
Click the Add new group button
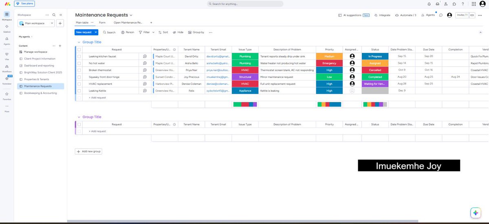(88, 151)
